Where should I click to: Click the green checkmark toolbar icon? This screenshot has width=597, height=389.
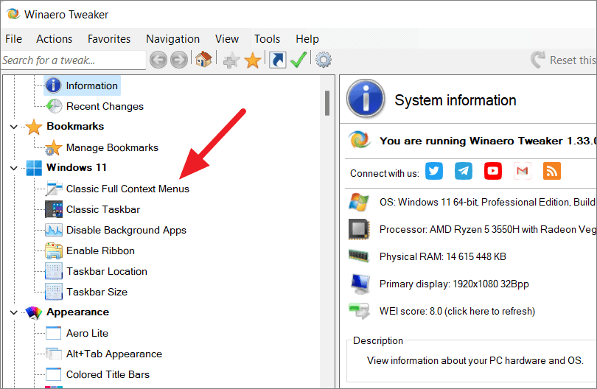point(298,60)
